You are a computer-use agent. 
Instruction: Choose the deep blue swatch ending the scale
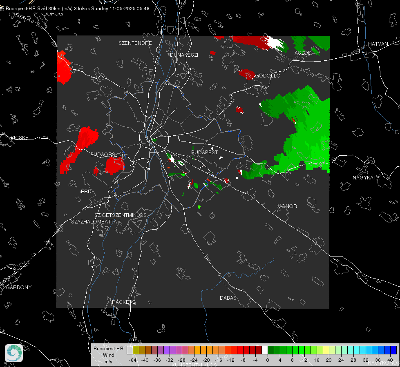[393, 350]
